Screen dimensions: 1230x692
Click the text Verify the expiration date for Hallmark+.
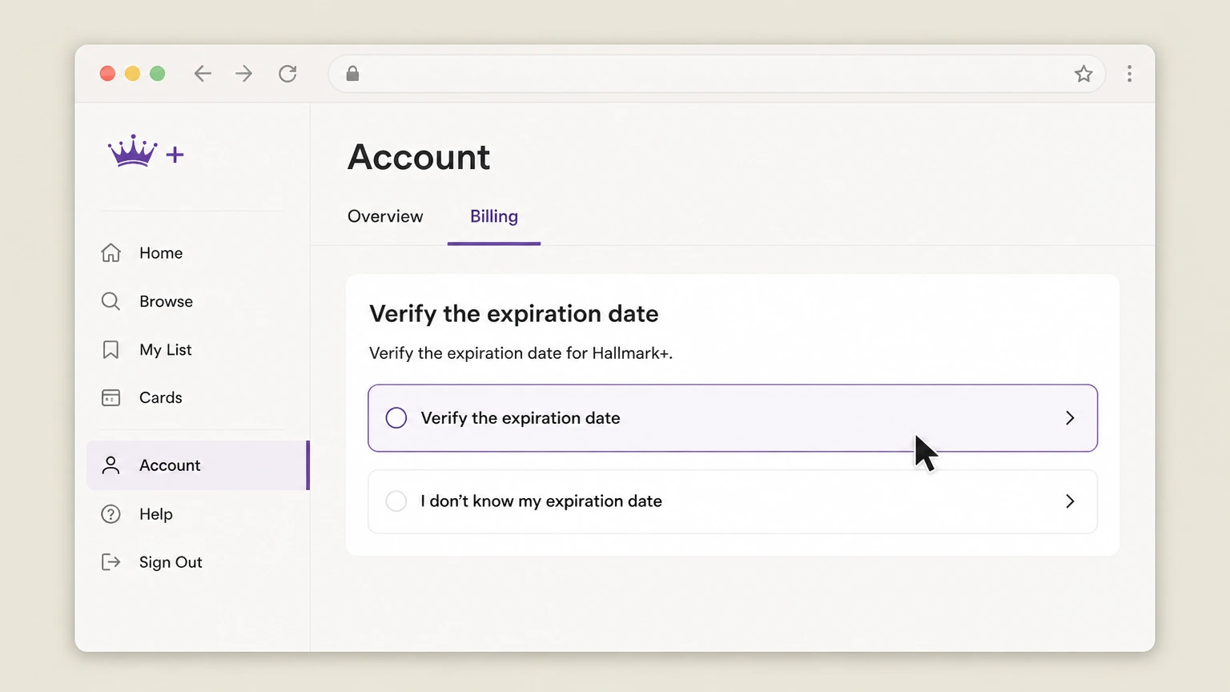click(x=521, y=353)
